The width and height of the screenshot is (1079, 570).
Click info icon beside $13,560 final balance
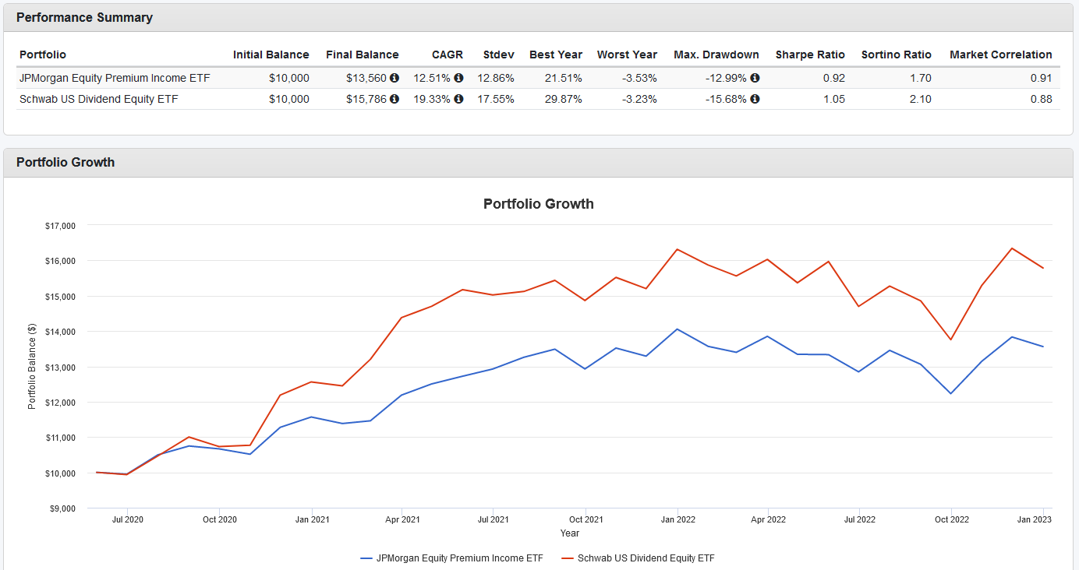394,78
